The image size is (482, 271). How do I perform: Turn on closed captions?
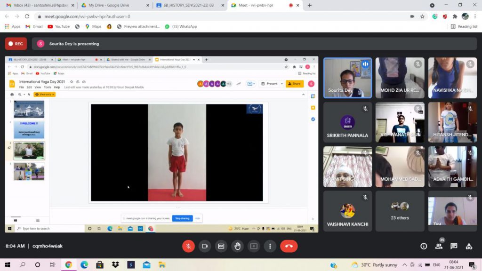click(221, 246)
